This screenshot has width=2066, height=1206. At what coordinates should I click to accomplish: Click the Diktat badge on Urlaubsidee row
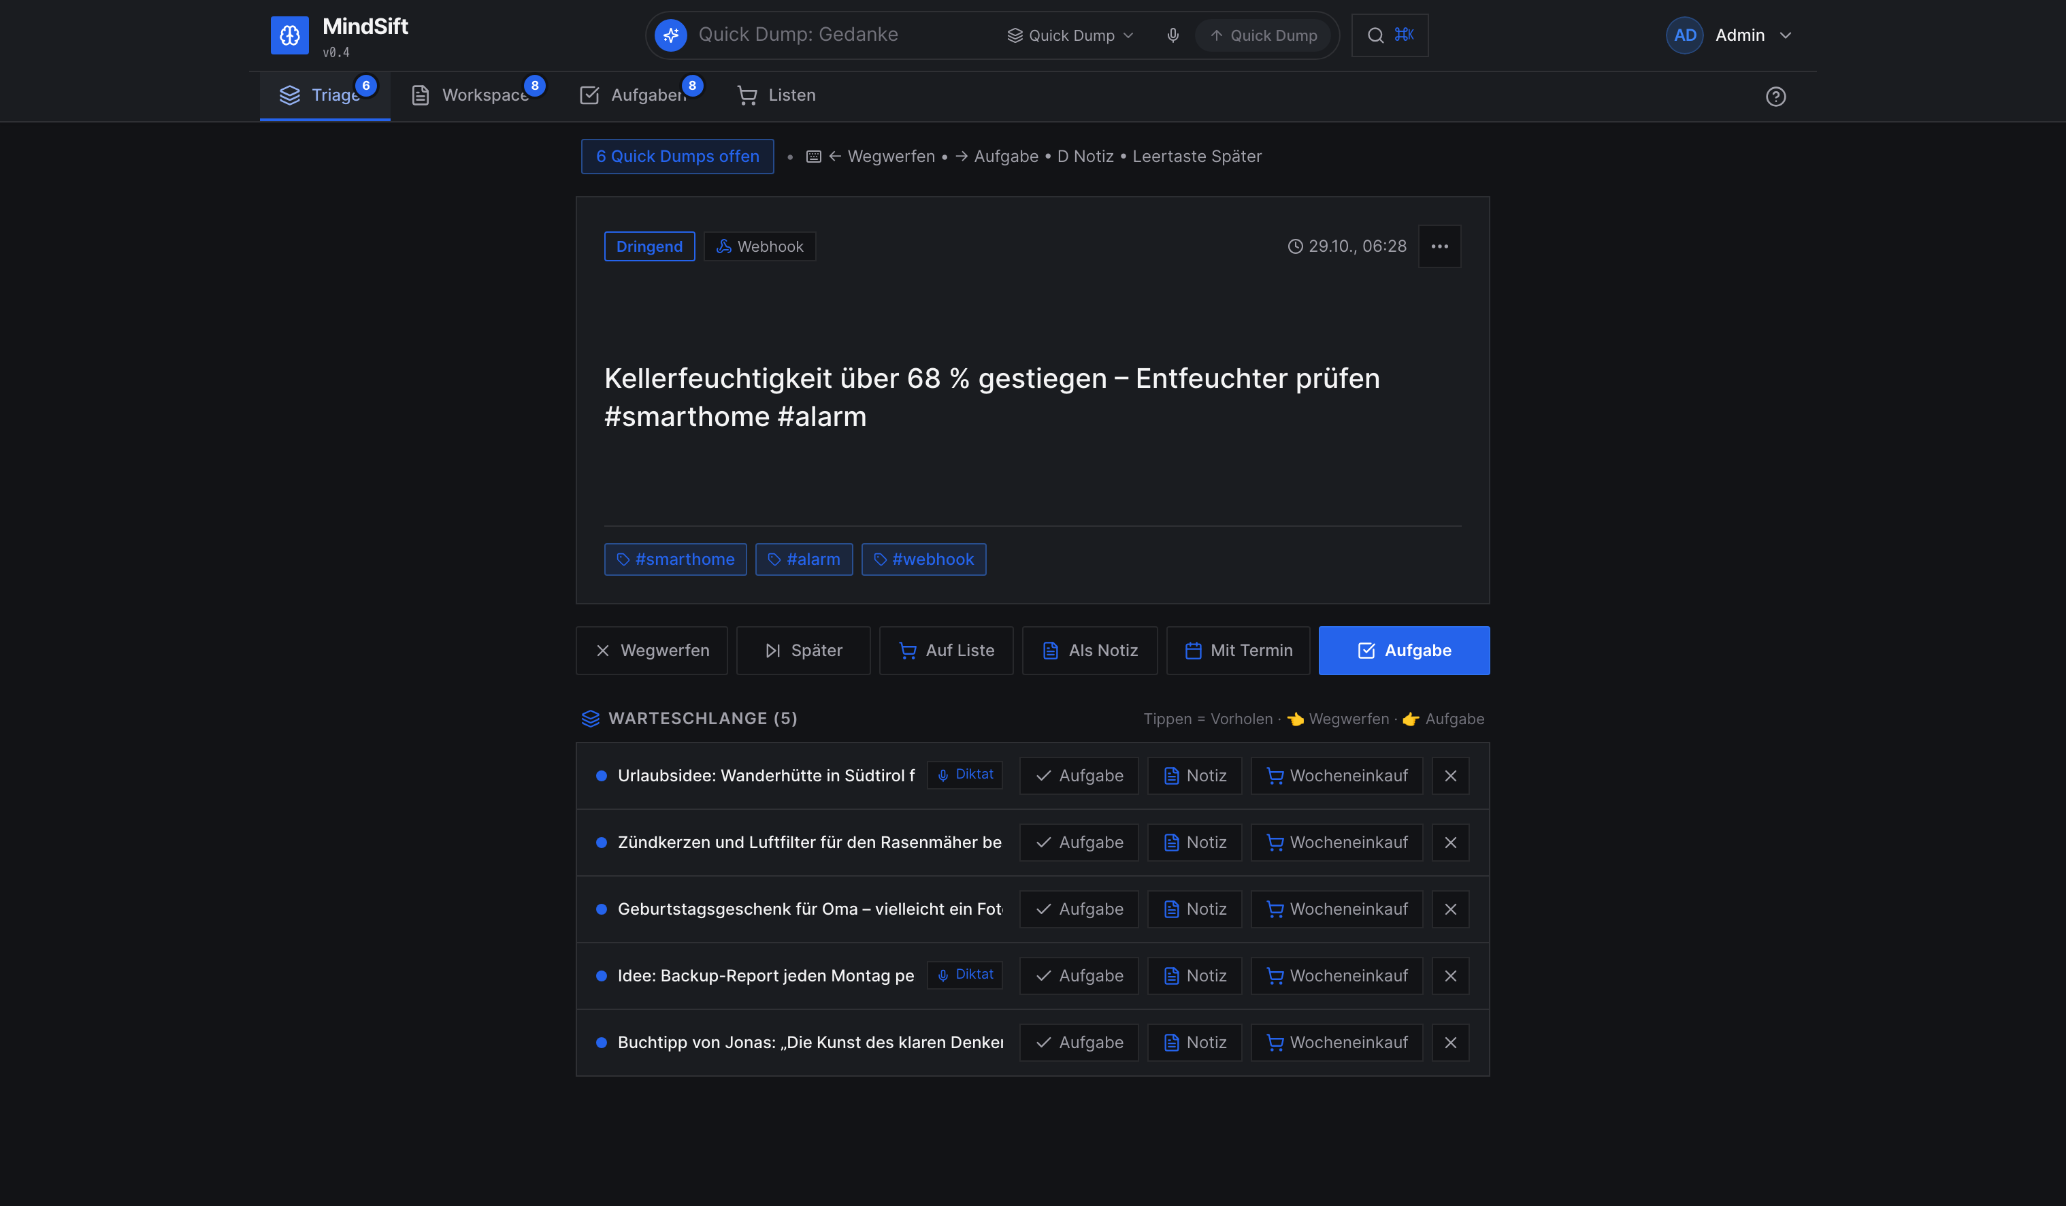[965, 775]
